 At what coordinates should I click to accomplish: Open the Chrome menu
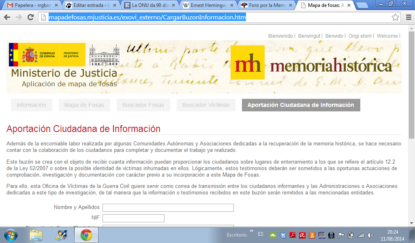click(409, 17)
